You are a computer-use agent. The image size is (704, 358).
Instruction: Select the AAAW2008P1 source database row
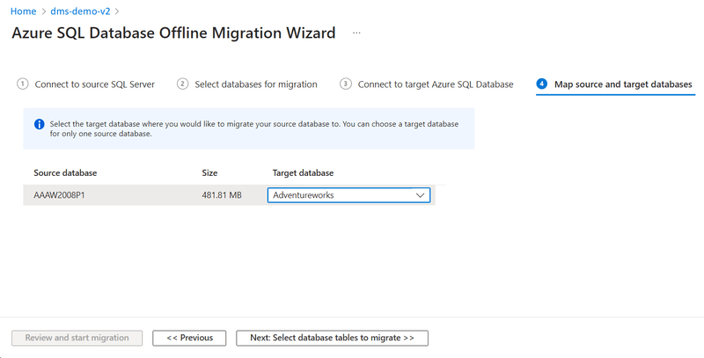[229, 195]
